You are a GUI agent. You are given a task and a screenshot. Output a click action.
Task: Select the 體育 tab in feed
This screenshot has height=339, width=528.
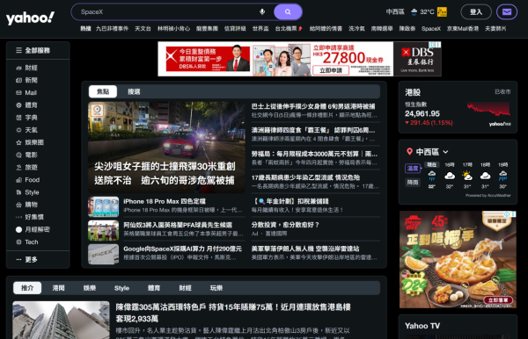tap(154, 288)
